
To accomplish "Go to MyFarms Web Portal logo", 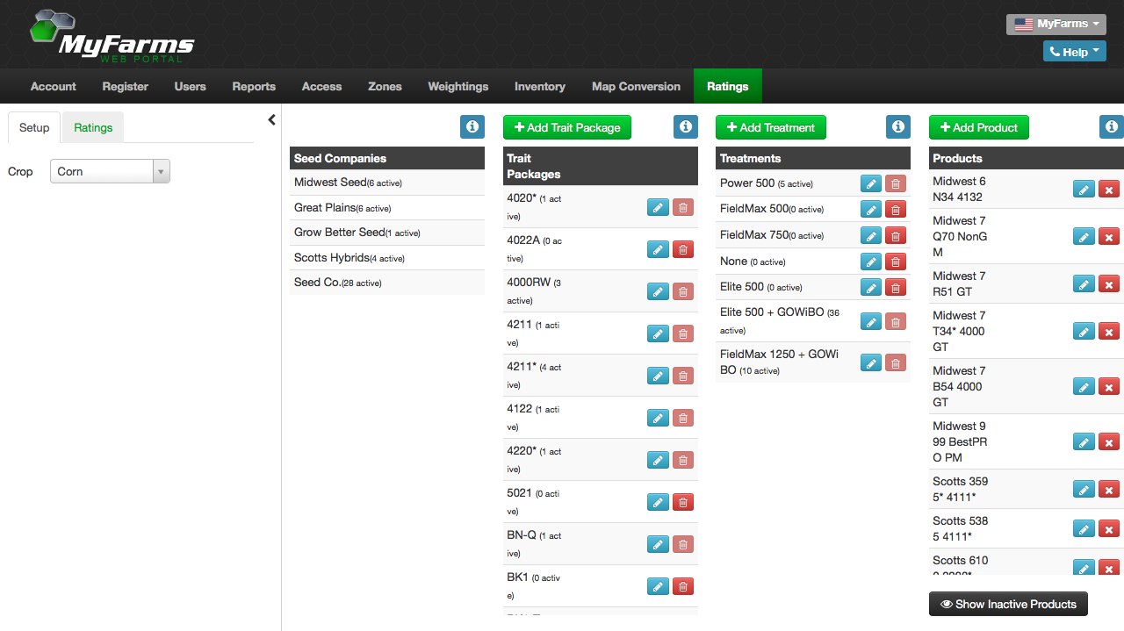I will click(112, 36).
